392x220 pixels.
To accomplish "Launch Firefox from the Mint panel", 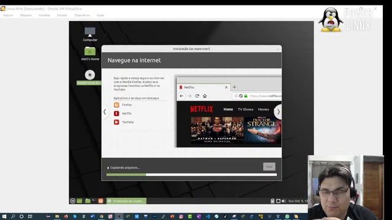I will coord(100,201).
